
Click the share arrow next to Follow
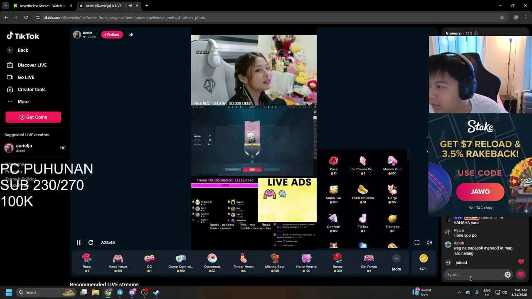tap(131, 35)
